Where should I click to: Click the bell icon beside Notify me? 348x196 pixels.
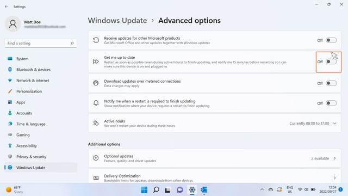pyautogui.click(x=96, y=103)
